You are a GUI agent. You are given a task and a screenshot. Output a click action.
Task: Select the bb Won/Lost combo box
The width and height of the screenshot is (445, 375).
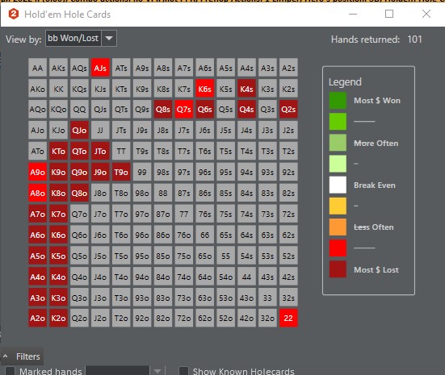coord(81,38)
